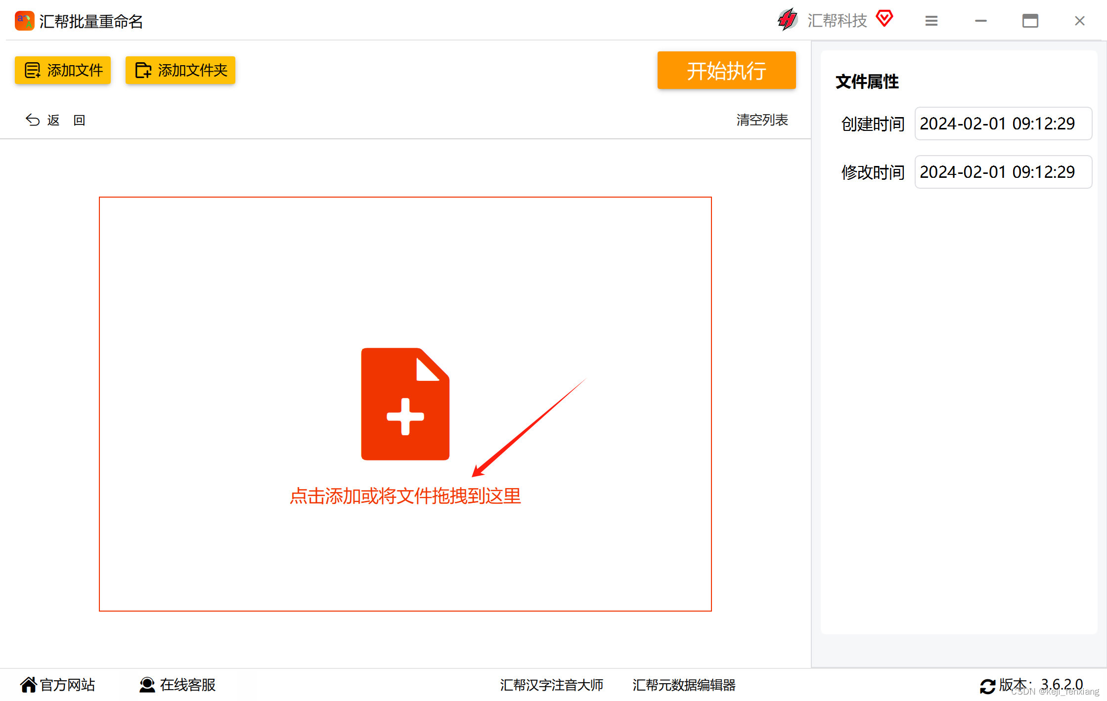
Task: Open the hamburger menu in title bar
Action: 931,21
